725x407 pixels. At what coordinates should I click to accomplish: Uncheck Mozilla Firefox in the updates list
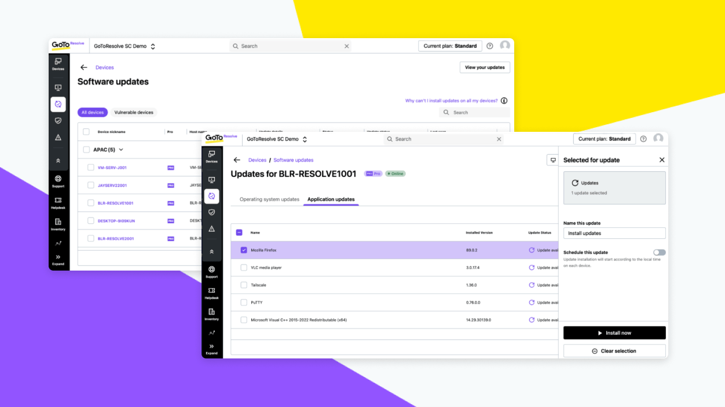244,250
